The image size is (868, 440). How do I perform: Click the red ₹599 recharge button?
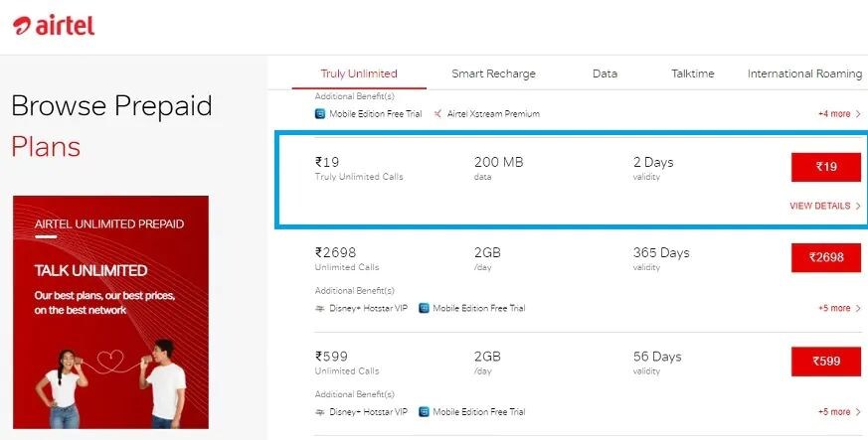tap(826, 362)
